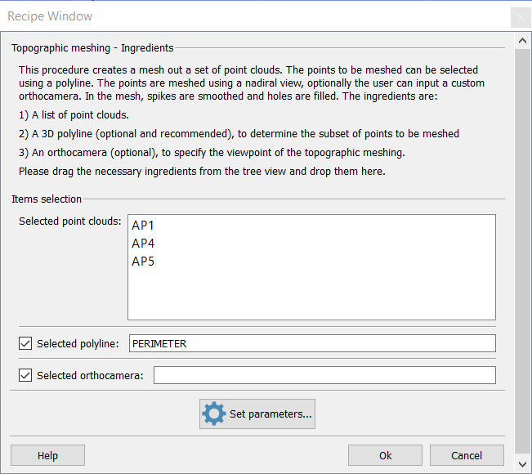Click the PERIMETER polyline field
Screen dimensions: 532x474
[312, 343]
